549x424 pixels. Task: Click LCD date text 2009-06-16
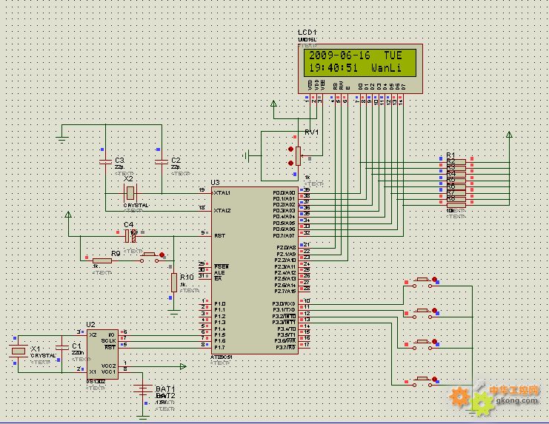[x=339, y=55]
